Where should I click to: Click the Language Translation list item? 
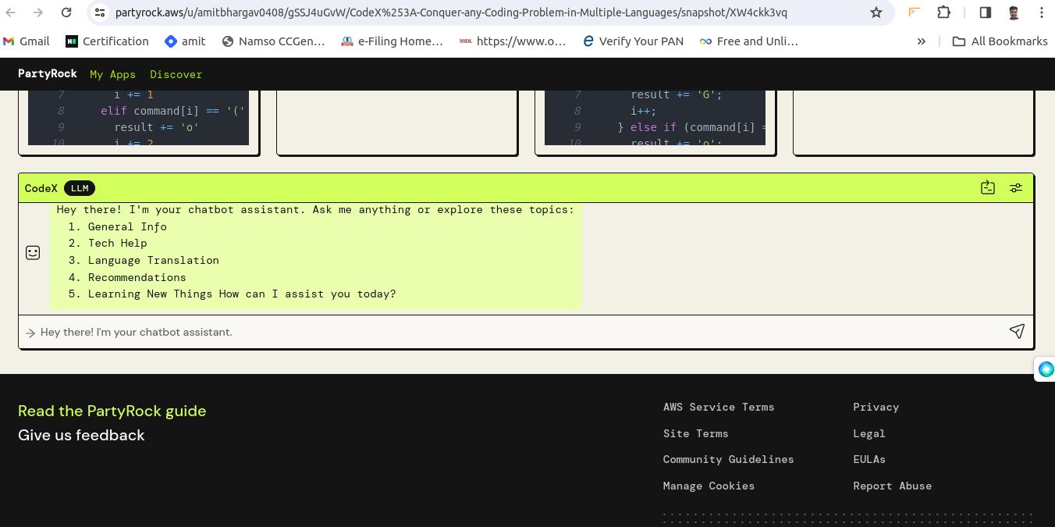pos(154,260)
